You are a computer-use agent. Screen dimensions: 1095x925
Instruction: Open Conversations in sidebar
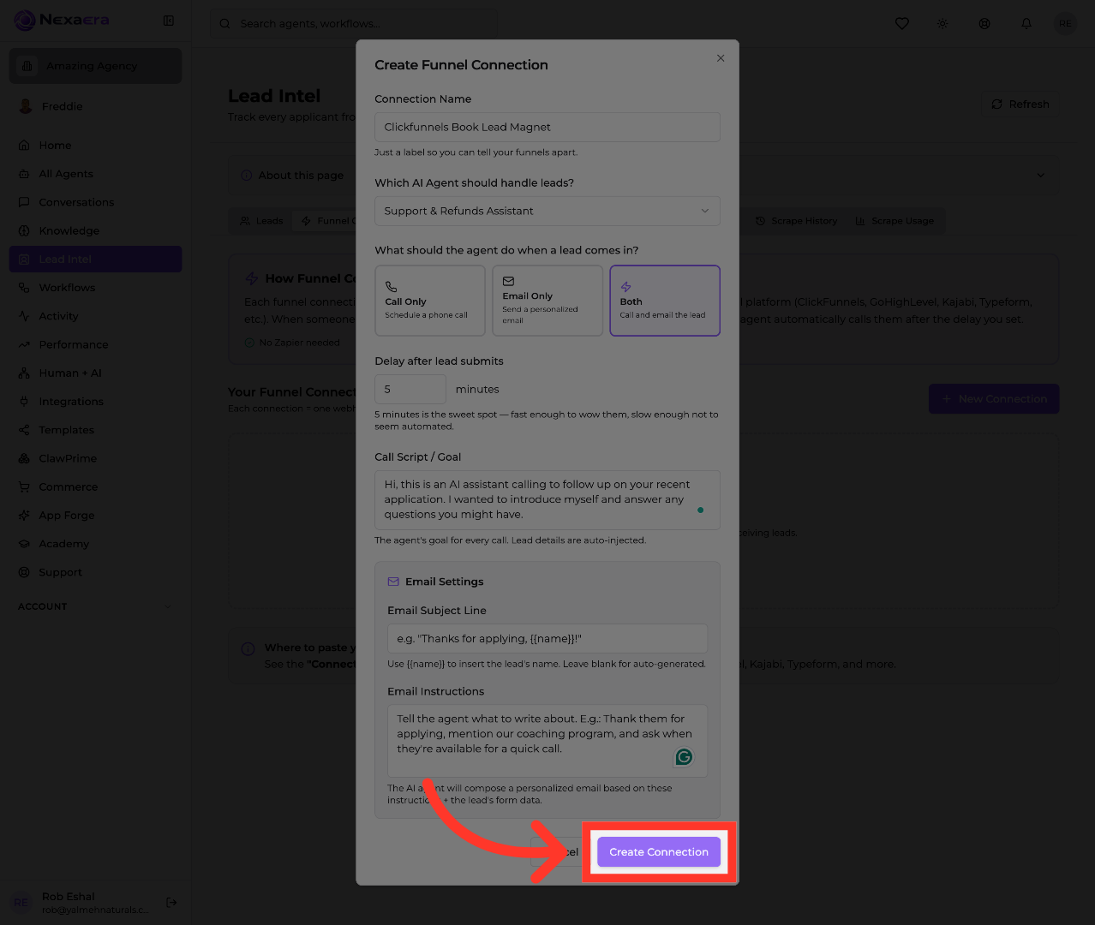click(95, 202)
